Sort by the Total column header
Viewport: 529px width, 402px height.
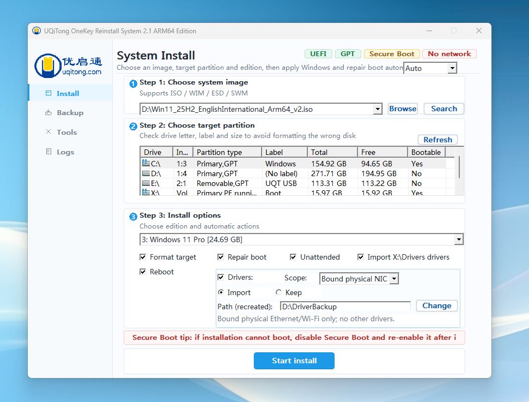pos(332,152)
